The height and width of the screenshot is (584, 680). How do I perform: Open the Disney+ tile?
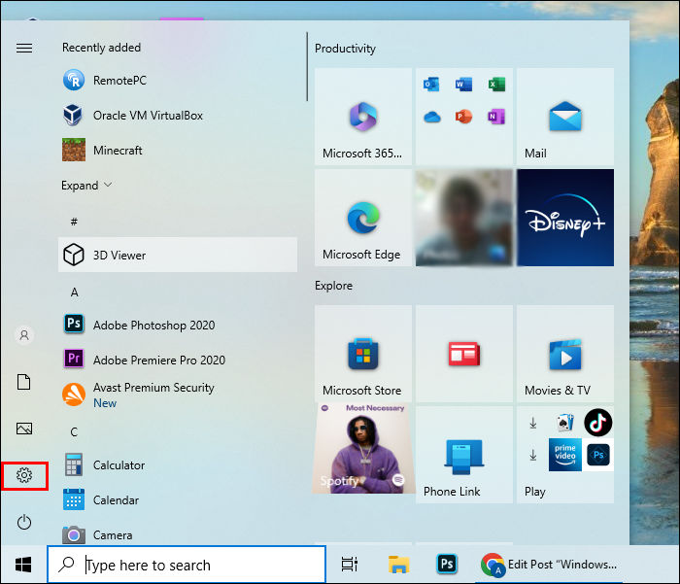[x=565, y=218]
